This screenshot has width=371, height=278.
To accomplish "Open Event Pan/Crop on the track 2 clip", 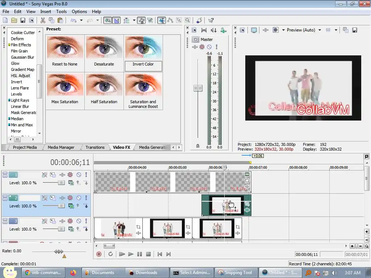I will [247, 204].
